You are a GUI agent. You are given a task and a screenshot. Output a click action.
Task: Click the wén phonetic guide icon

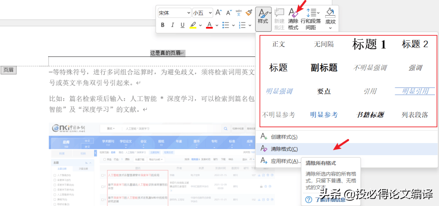coord(239,13)
